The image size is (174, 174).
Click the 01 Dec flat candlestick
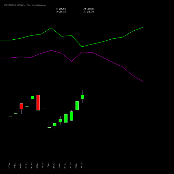(x=16, y=113)
